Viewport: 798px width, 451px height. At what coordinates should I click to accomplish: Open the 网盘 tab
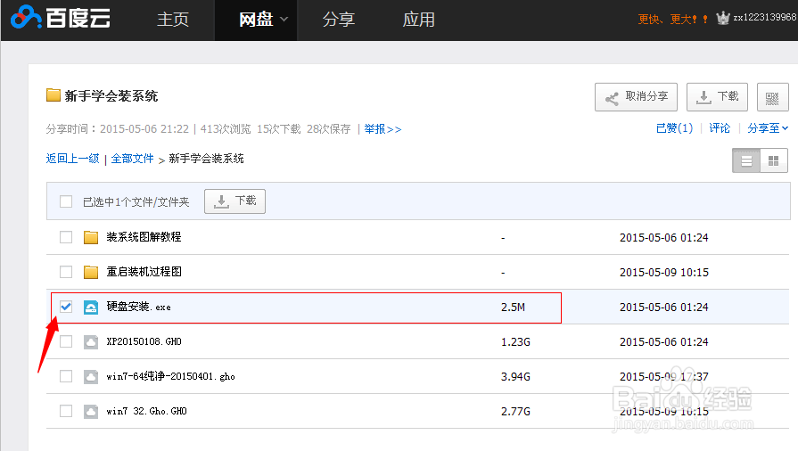tap(256, 20)
